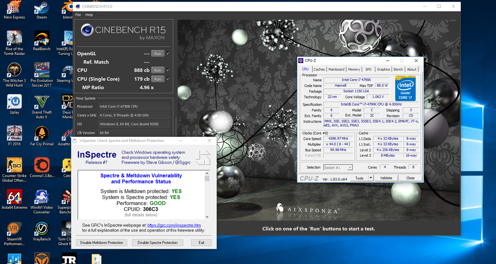Click the Cinebench R15 sphere logo

pos(87,30)
